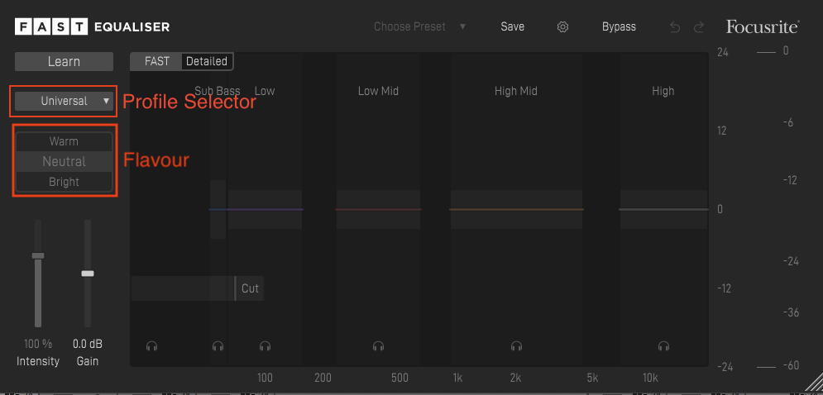Click the Focusrite logo

click(x=763, y=26)
